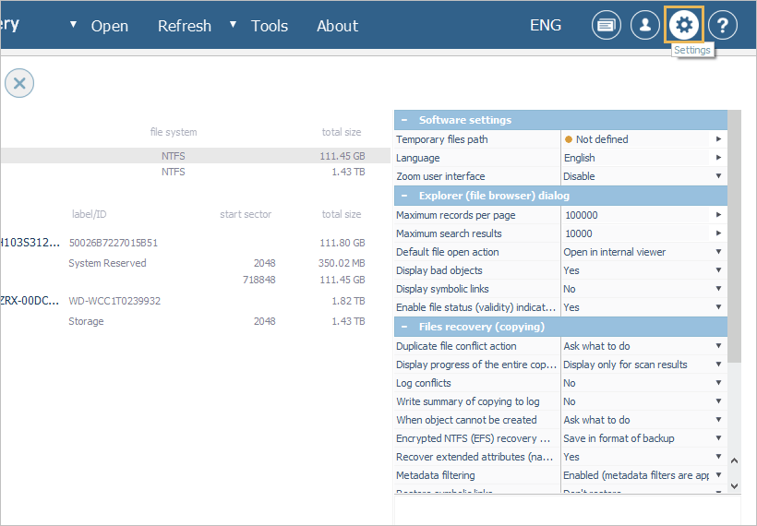Viewport: 757px width, 526px height.
Task: Open the user account icon
Action: [x=645, y=25]
